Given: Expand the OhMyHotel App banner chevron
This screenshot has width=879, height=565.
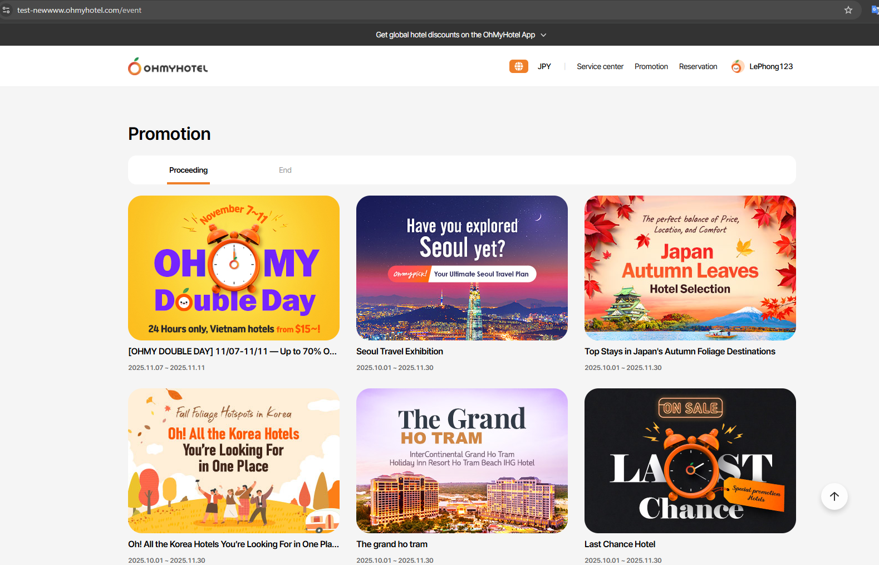Looking at the screenshot, I should [544, 35].
